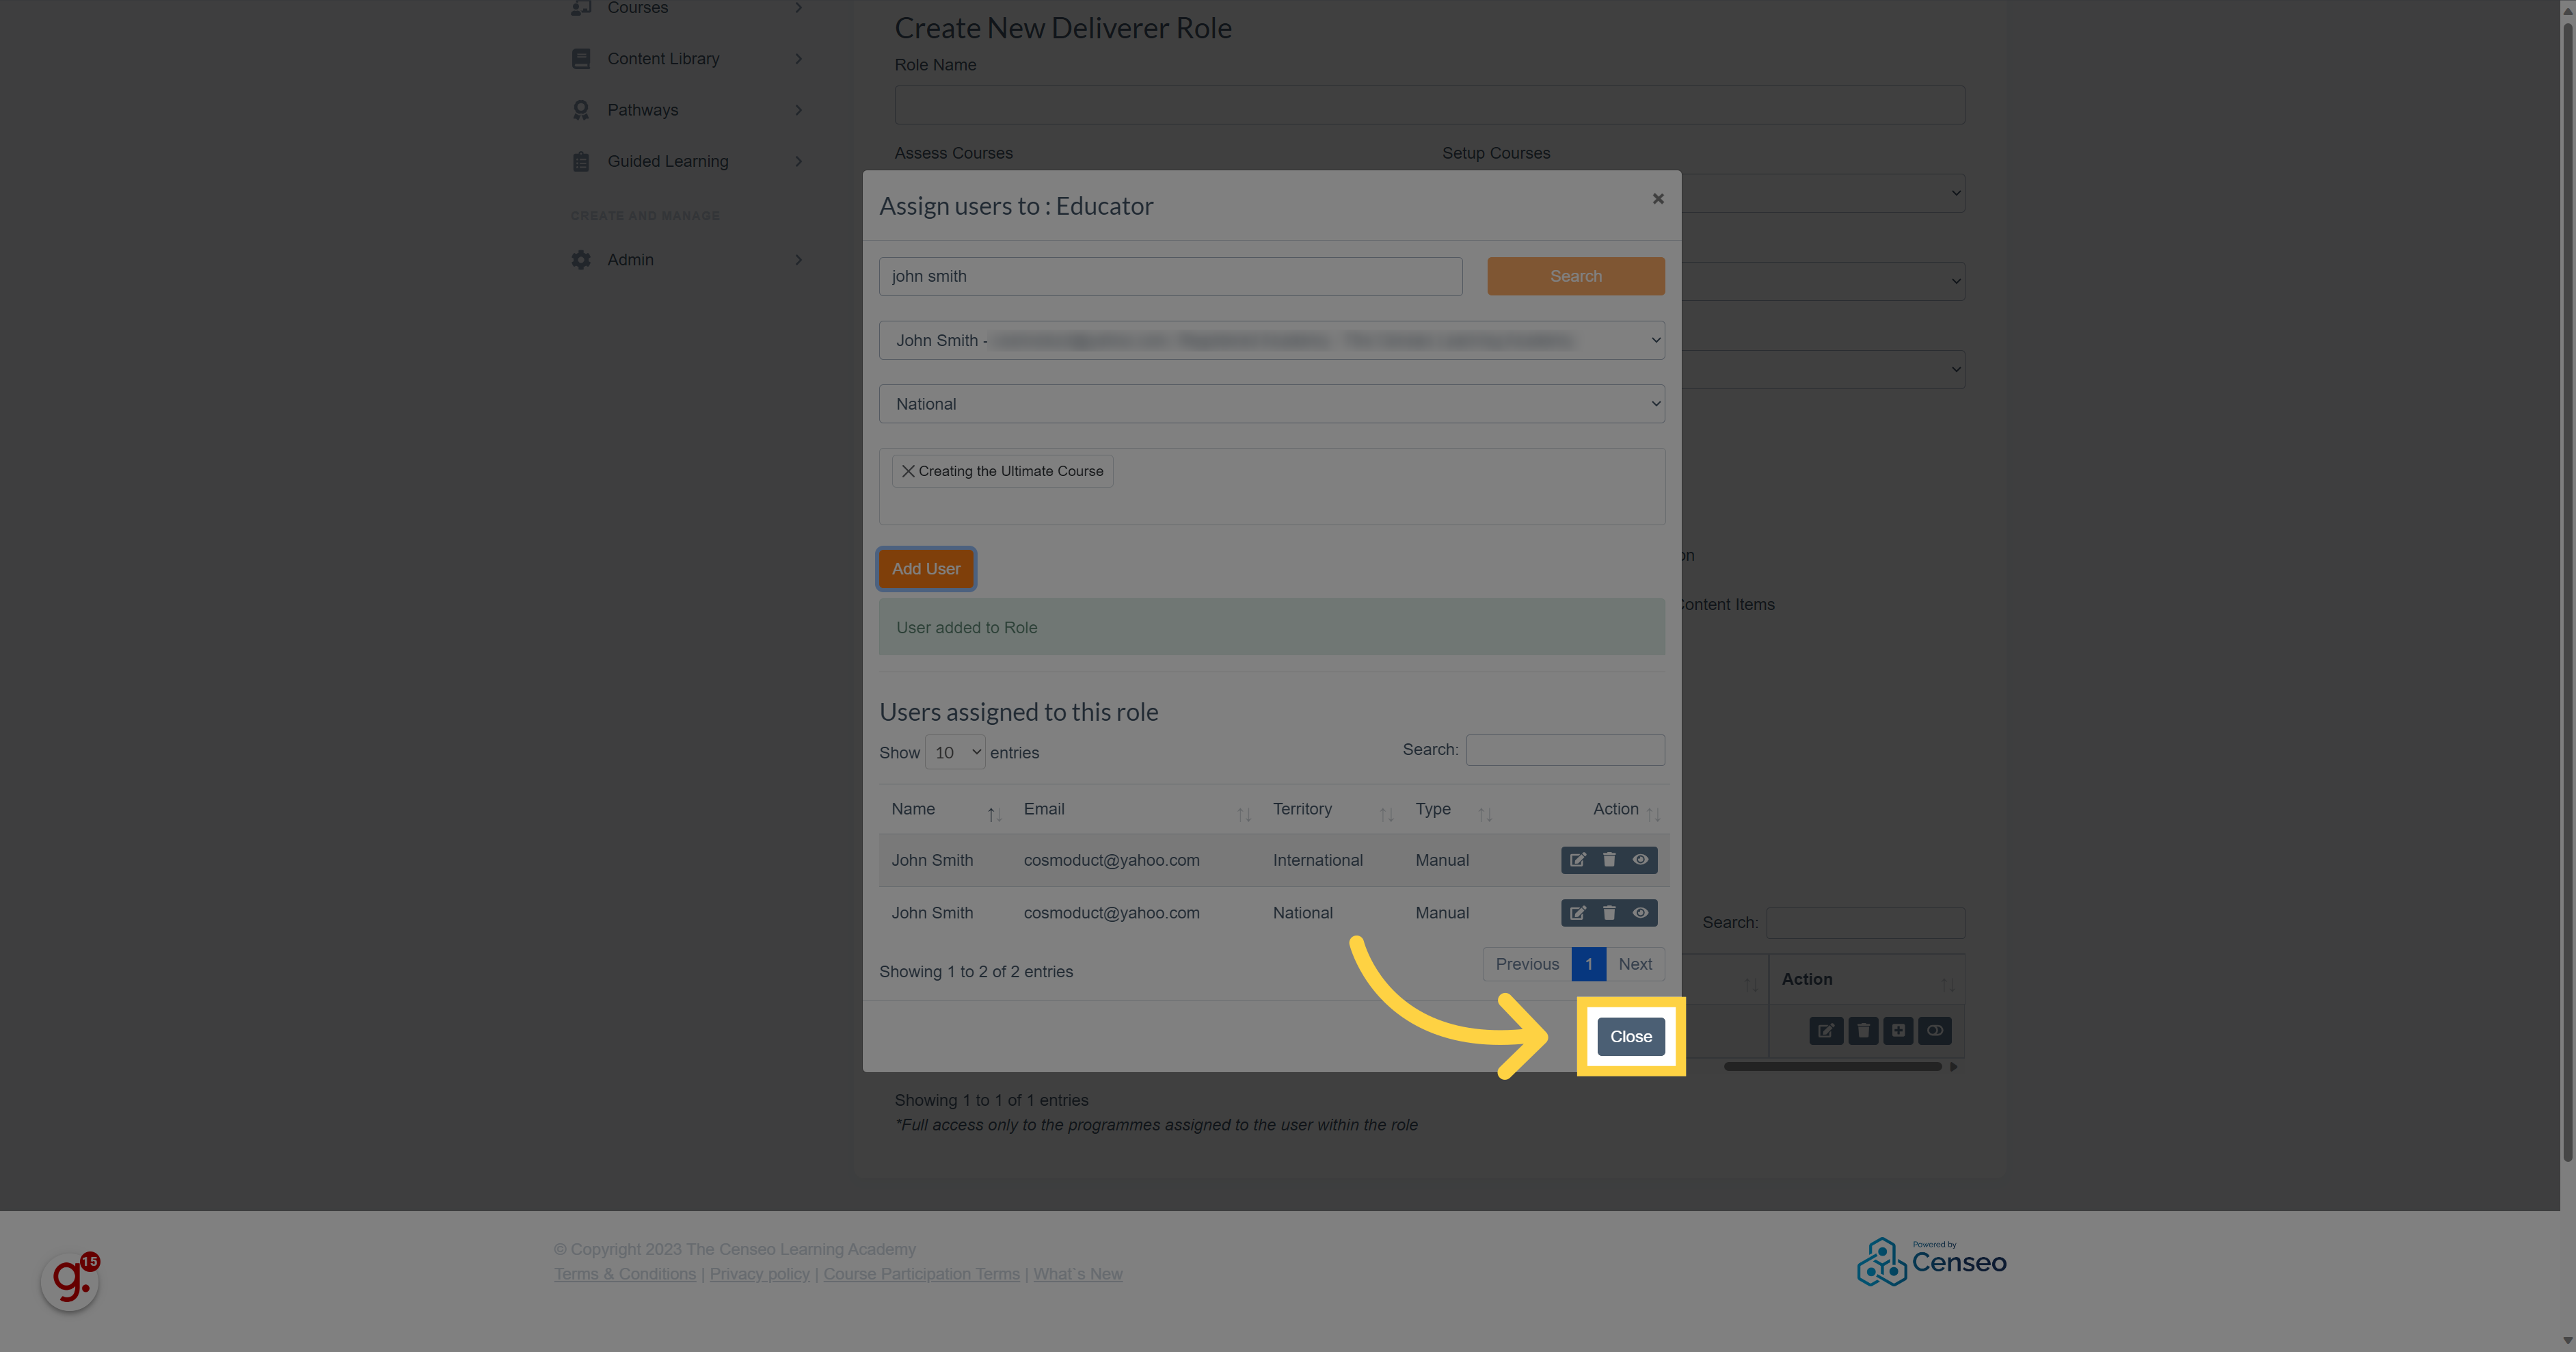Click the Name column sort header
2576x1352 pixels.
click(x=941, y=810)
